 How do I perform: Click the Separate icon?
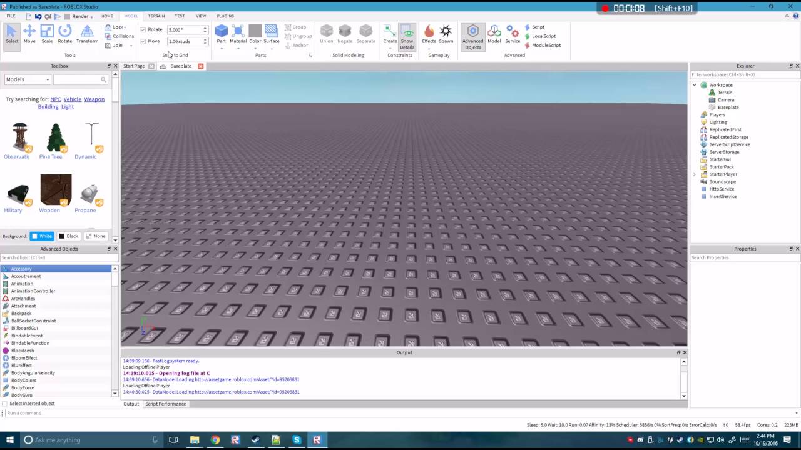point(366,34)
